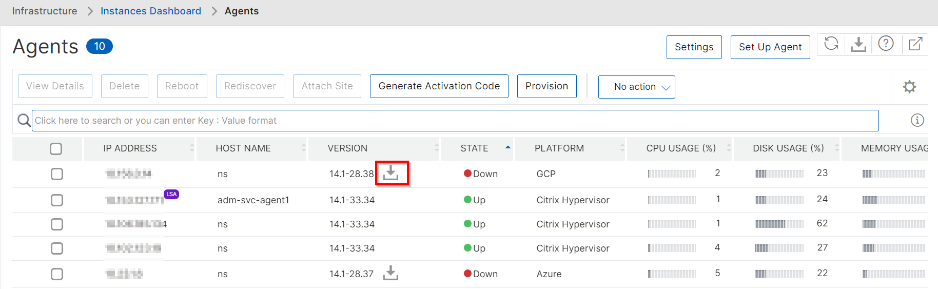Screen dimensions: 938x289
Task: Click the Settings button
Action: pos(694,47)
